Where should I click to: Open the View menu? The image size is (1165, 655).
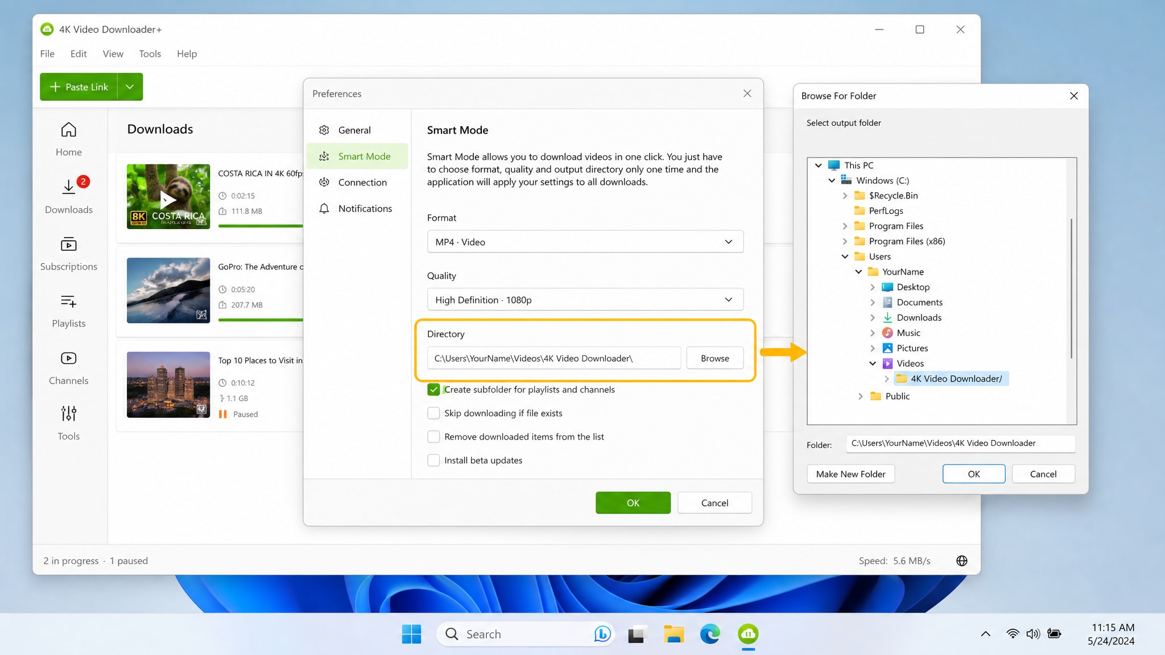(x=113, y=53)
